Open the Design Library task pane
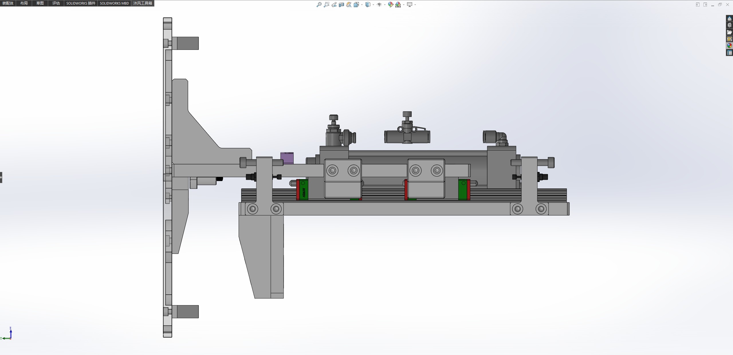The image size is (733, 355). 729,25
